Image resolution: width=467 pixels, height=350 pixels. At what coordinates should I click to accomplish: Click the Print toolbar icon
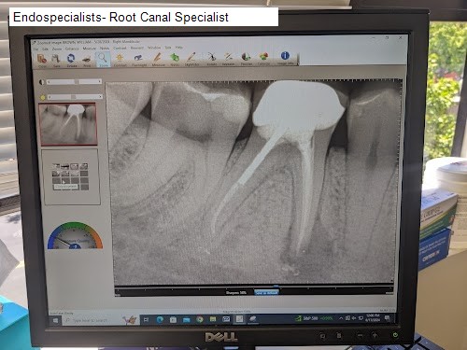coord(87,60)
